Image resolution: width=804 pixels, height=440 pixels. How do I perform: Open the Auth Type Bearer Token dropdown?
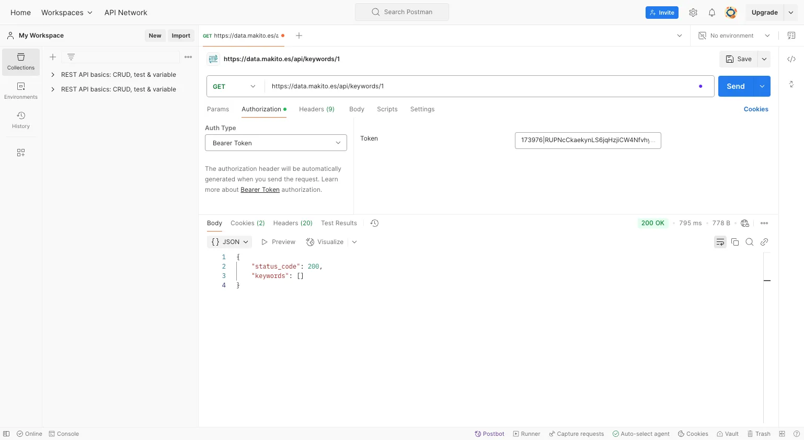pos(275,143)
